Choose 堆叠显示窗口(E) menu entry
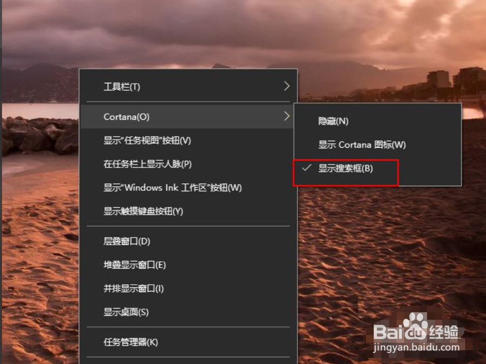 tap(188, 265)
